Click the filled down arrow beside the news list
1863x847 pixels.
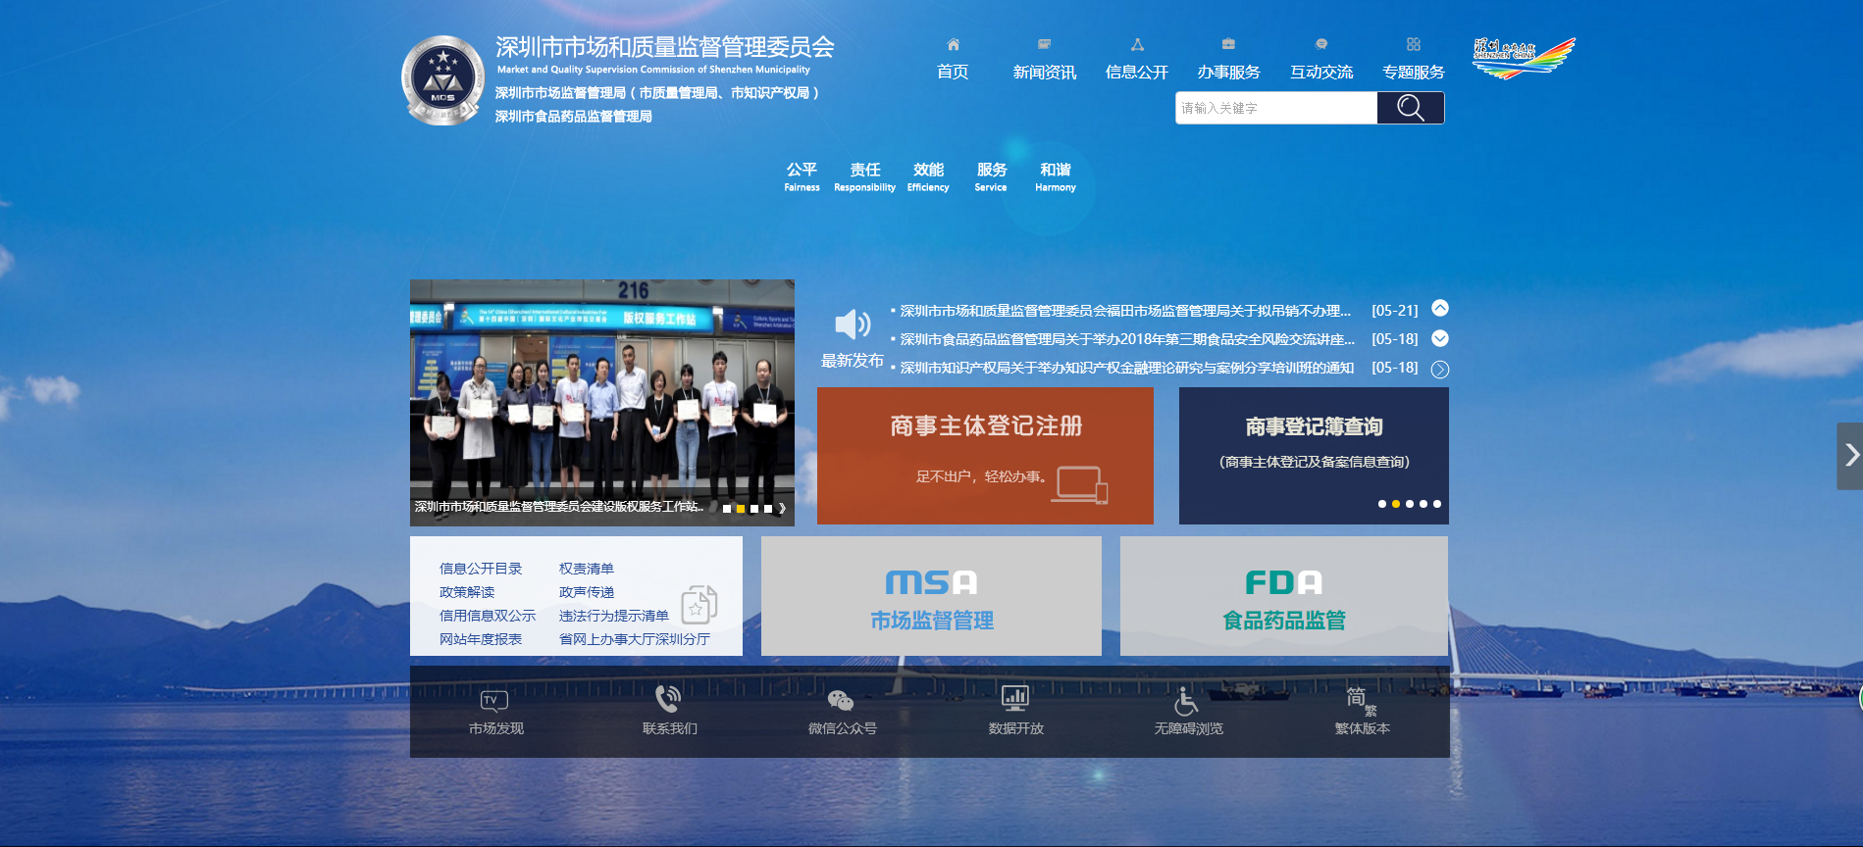(x=1440, y=338)
